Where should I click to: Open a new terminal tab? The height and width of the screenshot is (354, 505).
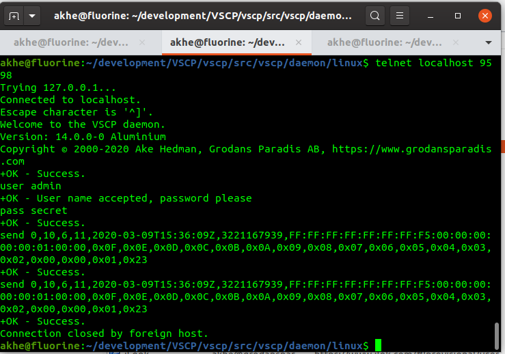pos(14,16)
